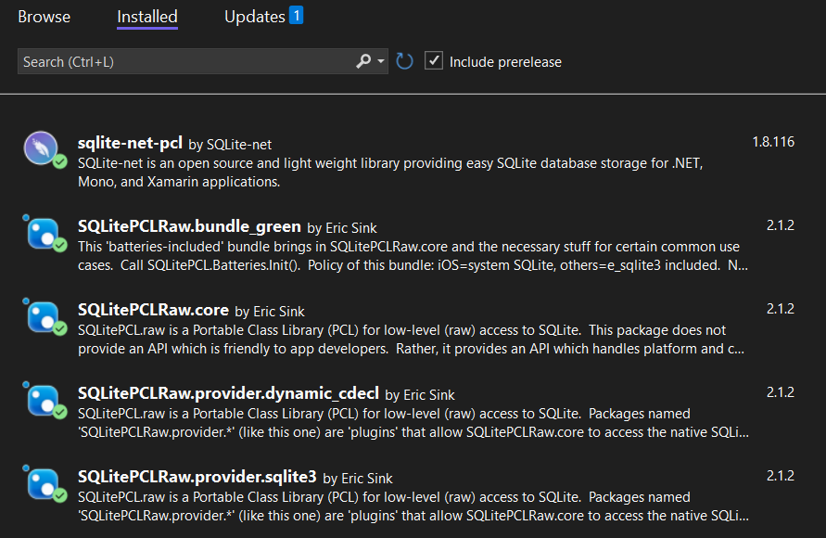Viewport: 826px width, 538px height.
Task: Select the SQLitePCLRaw.provider.sqlite3 package name
Action: (197, 477)
